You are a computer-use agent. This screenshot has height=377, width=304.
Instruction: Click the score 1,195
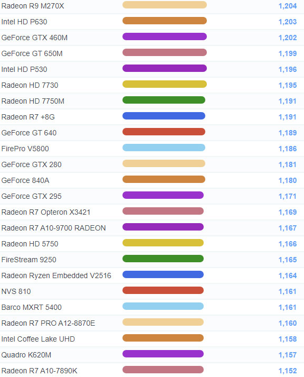(x=288, y=85)
